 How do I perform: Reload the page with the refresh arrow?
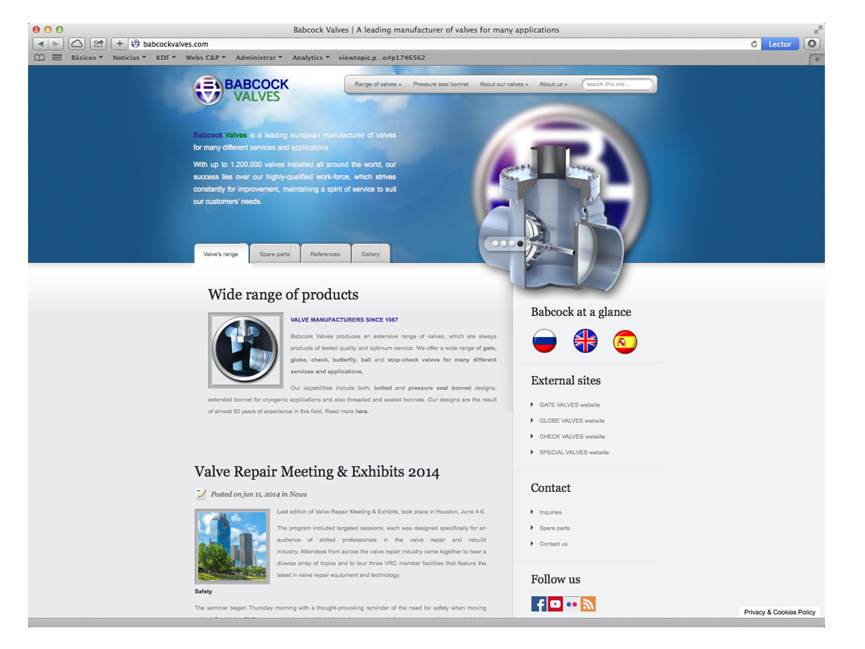pyautogui.click(x=754, y=44)
